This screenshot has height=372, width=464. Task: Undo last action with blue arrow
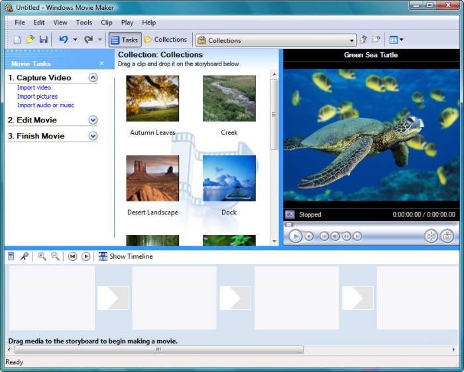click(64, 40)
